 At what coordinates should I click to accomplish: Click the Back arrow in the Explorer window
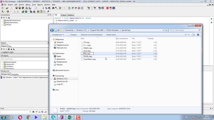(52, 30)
